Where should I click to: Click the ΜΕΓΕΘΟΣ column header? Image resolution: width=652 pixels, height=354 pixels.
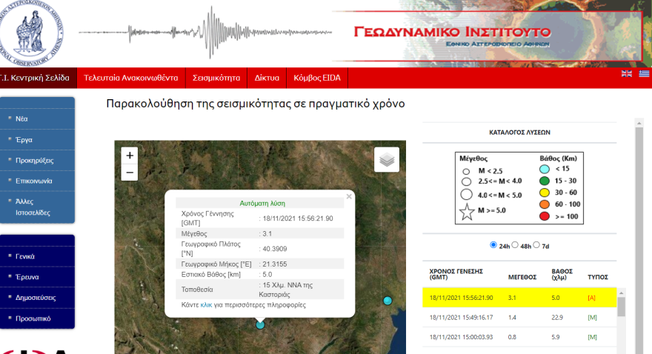tap(522, 277)
